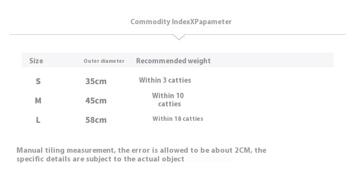This screenshot has width=362, height=188.
Task: Select the 58cm diameter value
Action: [96, 120]
